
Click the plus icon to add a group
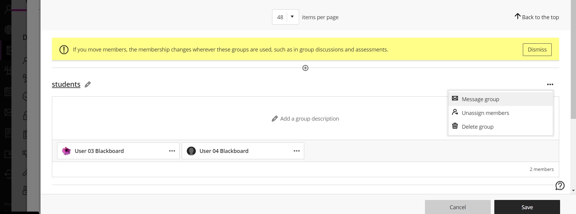(305, 68)
